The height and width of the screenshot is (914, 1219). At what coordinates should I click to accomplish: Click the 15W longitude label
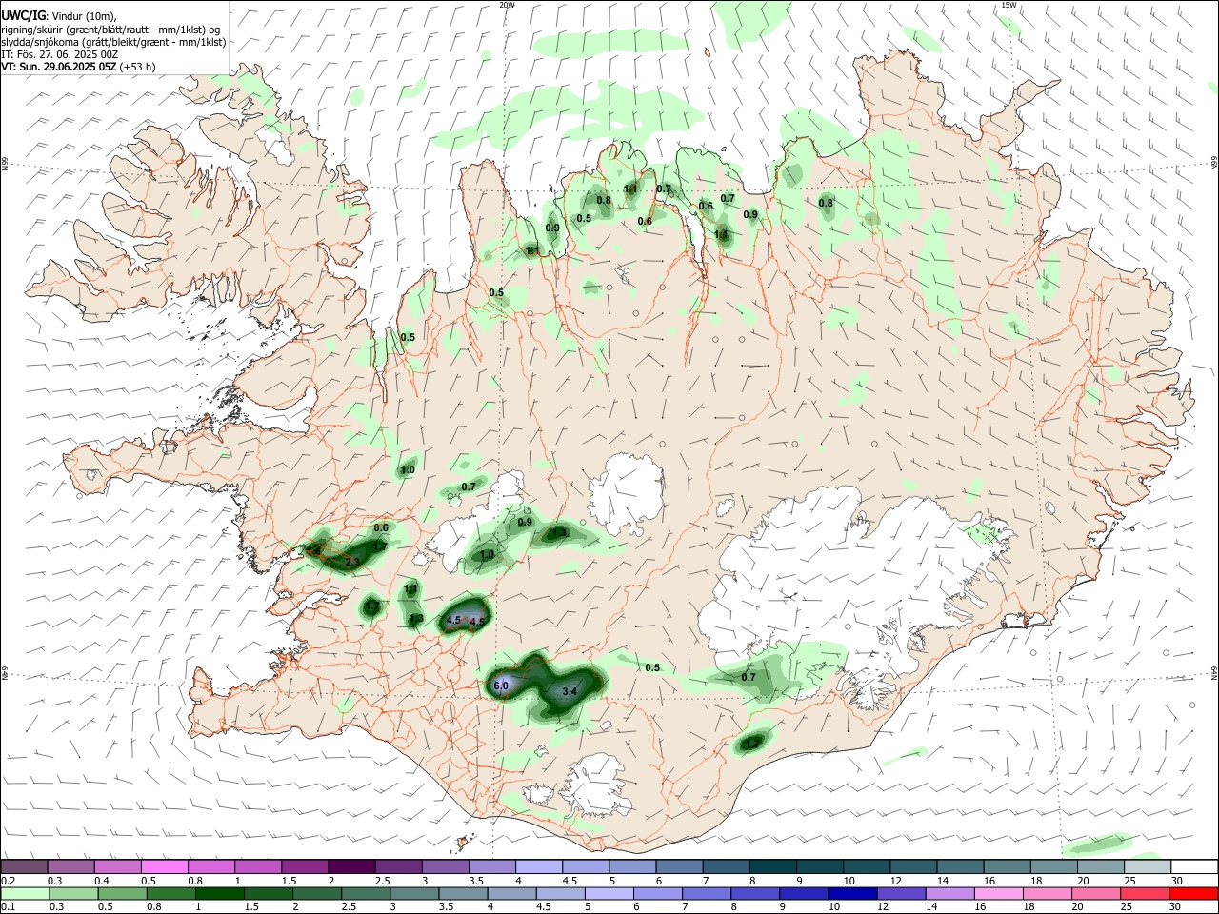click(x=1009, y=5)
